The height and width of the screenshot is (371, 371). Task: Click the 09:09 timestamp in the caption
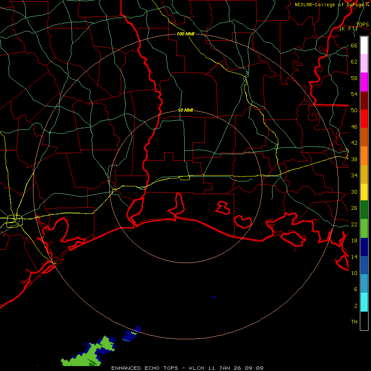pyautogui.click(x=254, y=368)
